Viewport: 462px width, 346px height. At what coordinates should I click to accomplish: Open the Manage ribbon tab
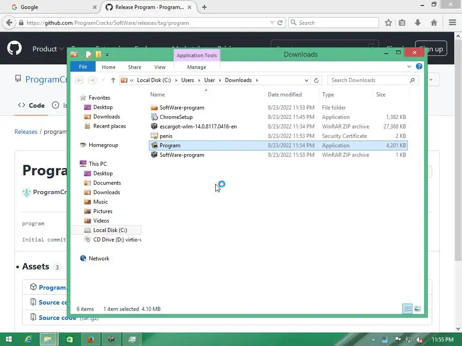coord(197,67)
